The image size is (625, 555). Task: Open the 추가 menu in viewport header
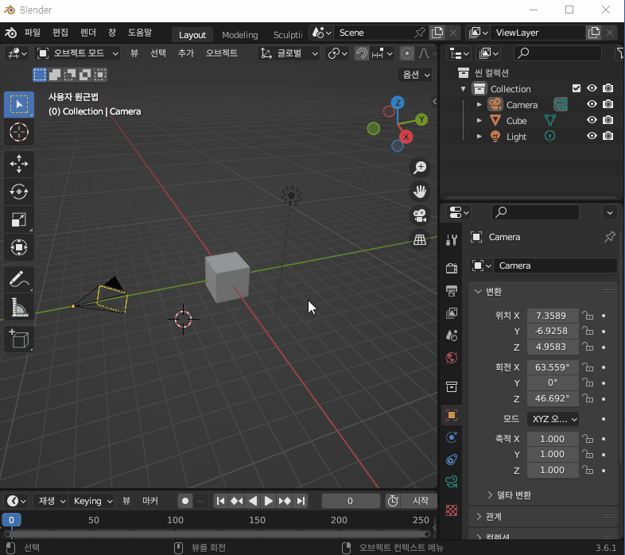pos(185,53)
